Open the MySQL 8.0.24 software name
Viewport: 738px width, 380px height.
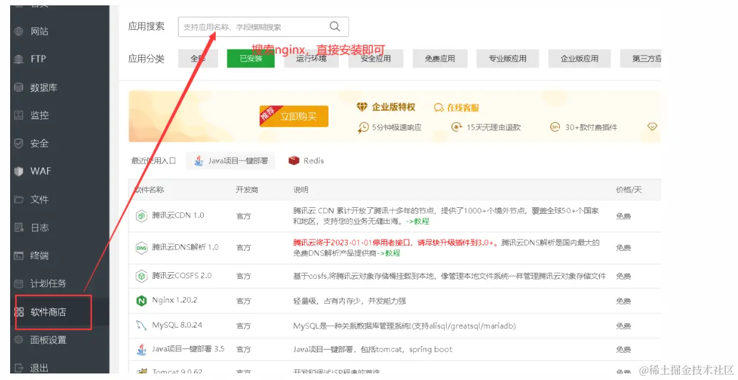coord(177,326)
